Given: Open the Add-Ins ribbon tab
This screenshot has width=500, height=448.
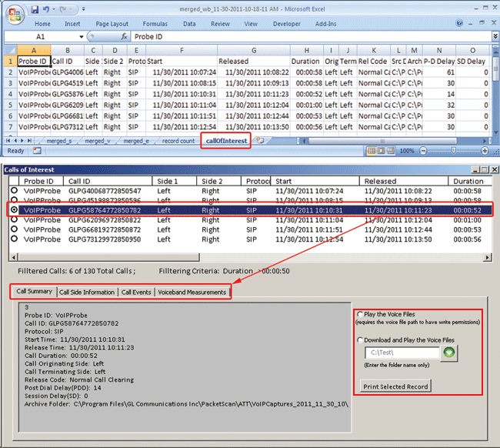Looking at the screenshot, I should coord(325,24).
